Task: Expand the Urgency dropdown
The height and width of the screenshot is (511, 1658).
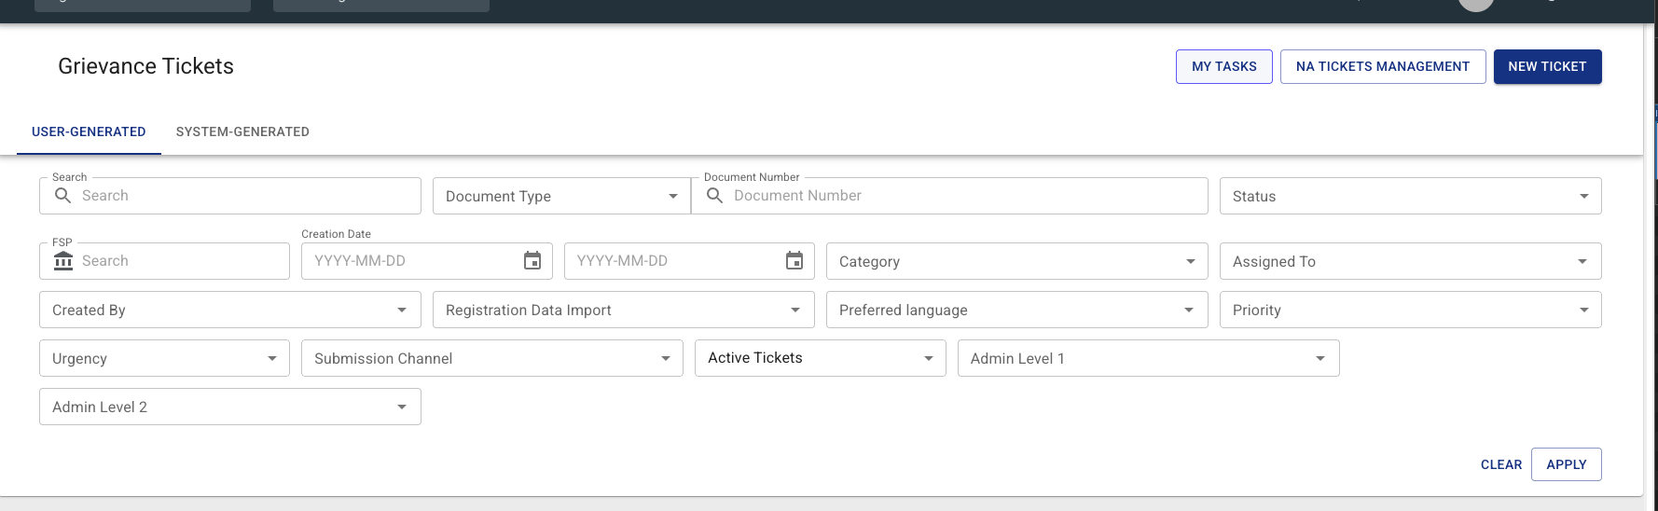Action: (x=164, y=358)
